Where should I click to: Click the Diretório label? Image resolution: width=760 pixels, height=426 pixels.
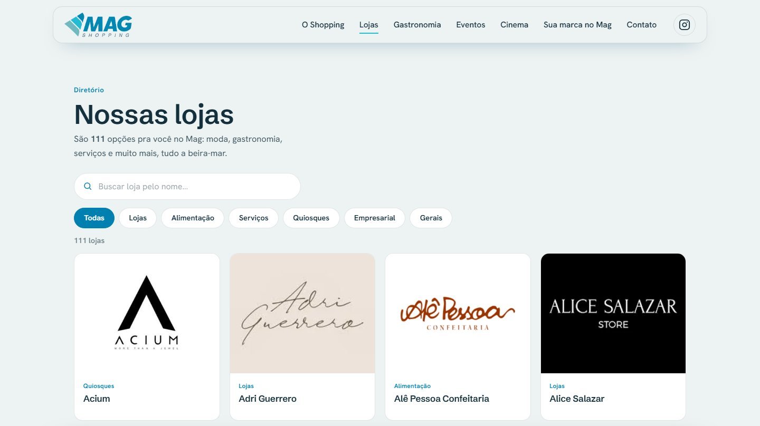click(x=89, y=90)
